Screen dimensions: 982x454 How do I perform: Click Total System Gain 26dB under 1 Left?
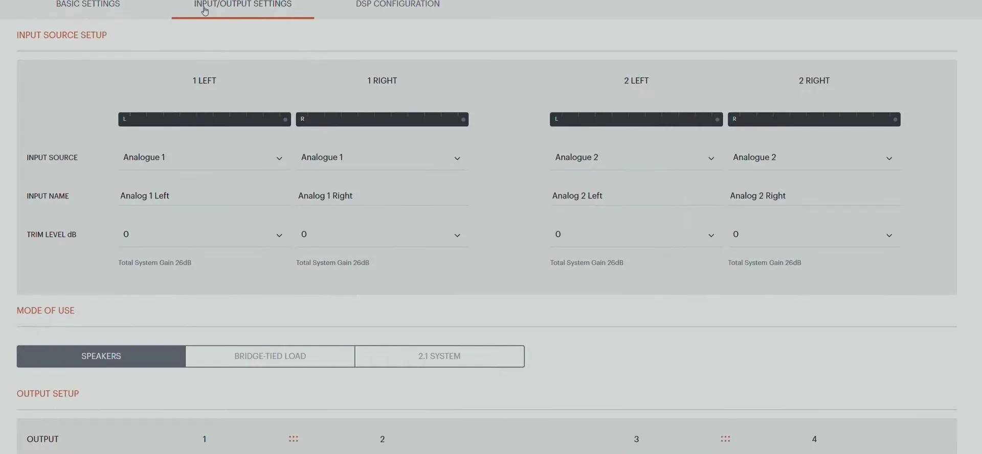tap(154, 263)
